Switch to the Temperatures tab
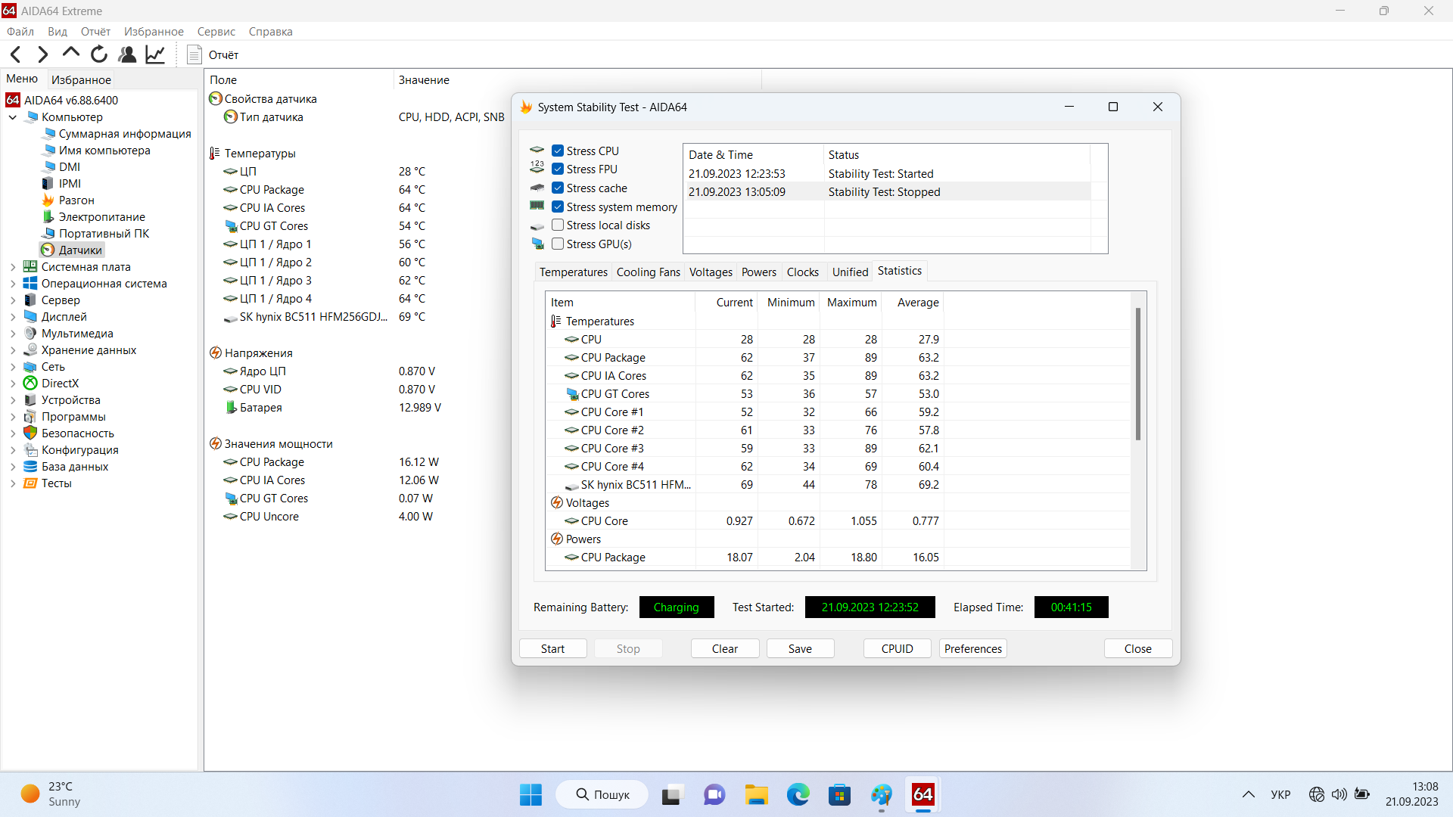Image resolution: width=1453 pixels, height=817 pixels. pos(574,272)
